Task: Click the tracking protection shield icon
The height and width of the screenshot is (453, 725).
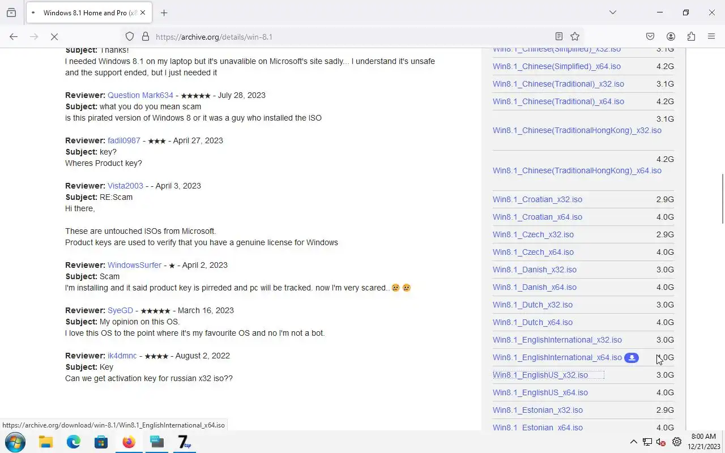Action: (130, 37)
